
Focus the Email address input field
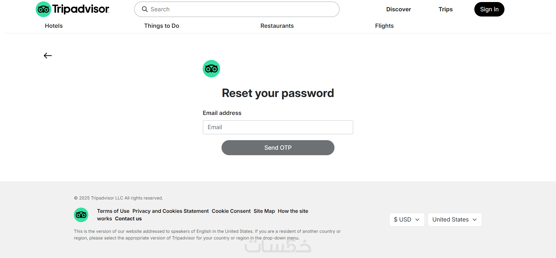coord(278,127)
